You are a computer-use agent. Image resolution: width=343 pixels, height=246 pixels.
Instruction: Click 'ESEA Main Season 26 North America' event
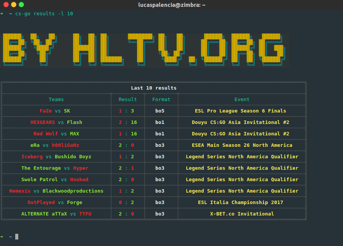tap(242, 145)
